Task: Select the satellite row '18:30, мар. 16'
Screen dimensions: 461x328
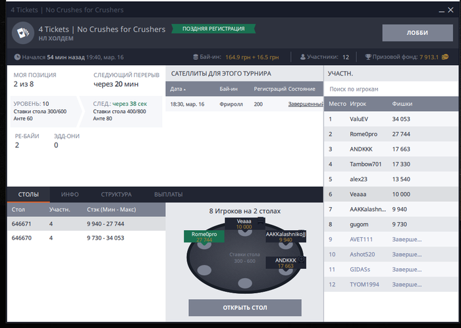Action: click(x=244, y=104)
